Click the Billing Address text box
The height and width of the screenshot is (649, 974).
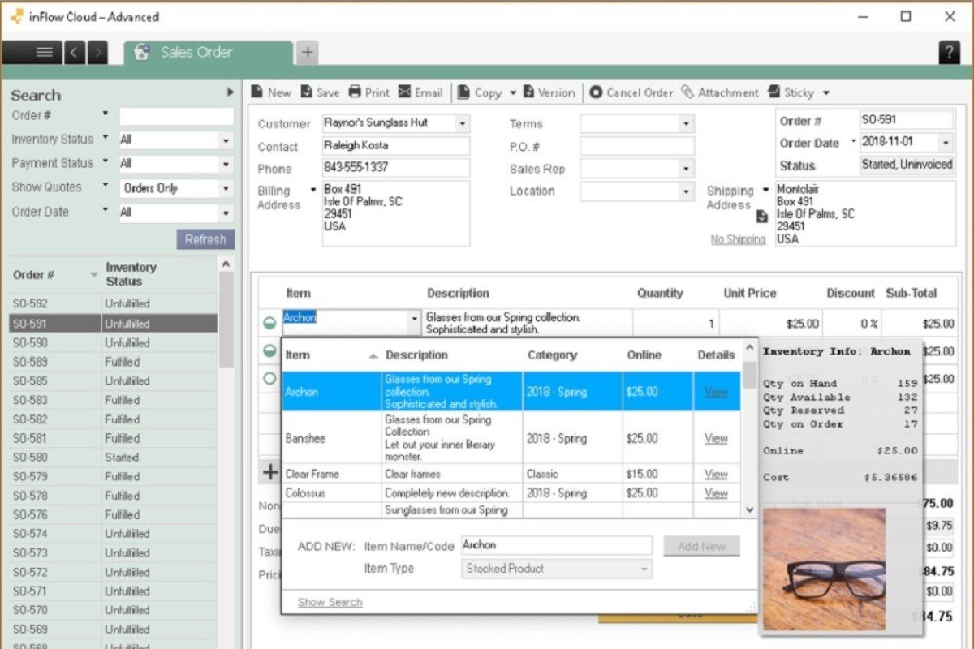point(395,213)
